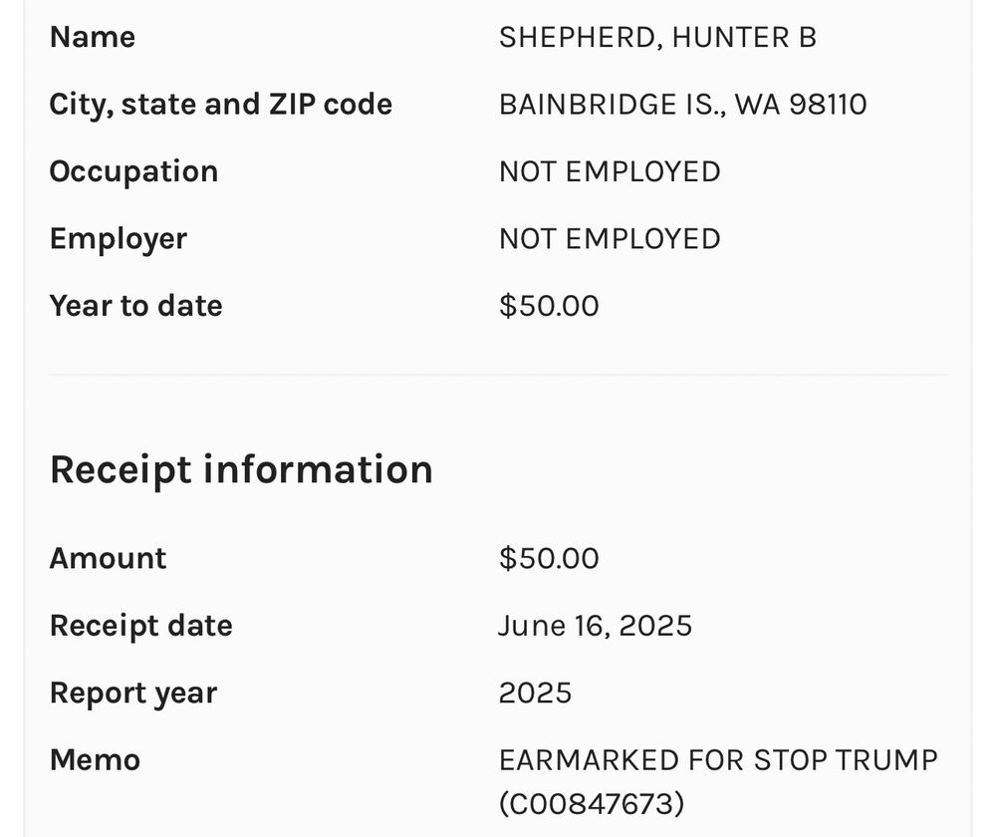Click the "Year to date" label
The image size is (996, 837).
(135, 306)
